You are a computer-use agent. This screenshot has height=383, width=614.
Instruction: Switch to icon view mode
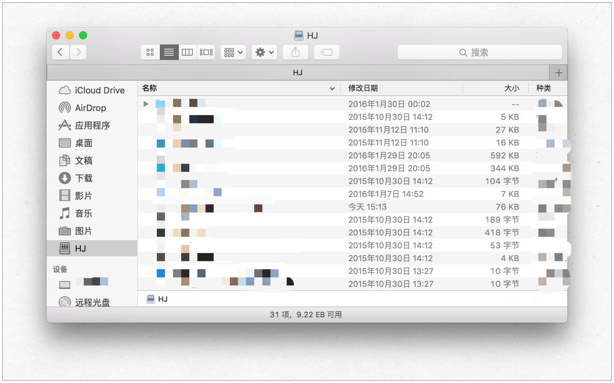click(150, 52)
